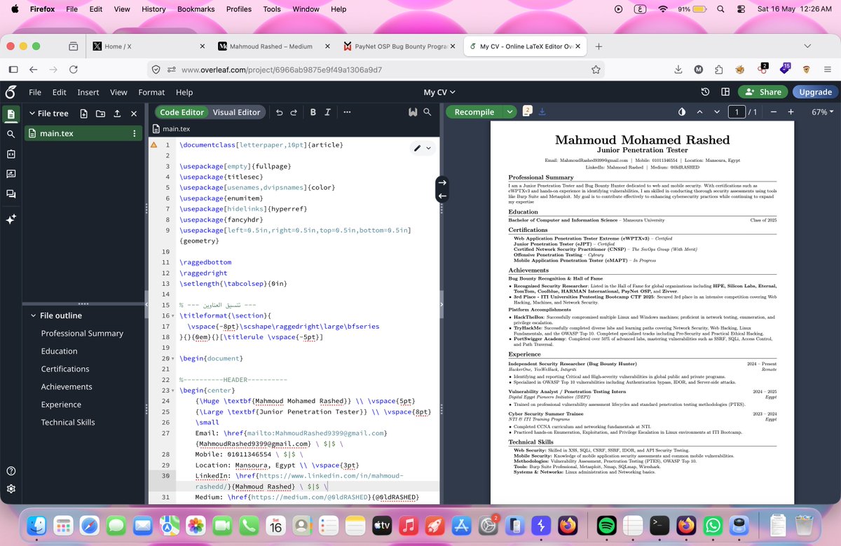Open more editor toolbar options
Image resolution: width=841 pixels, height=546 pixels.
tap(347, 112)
